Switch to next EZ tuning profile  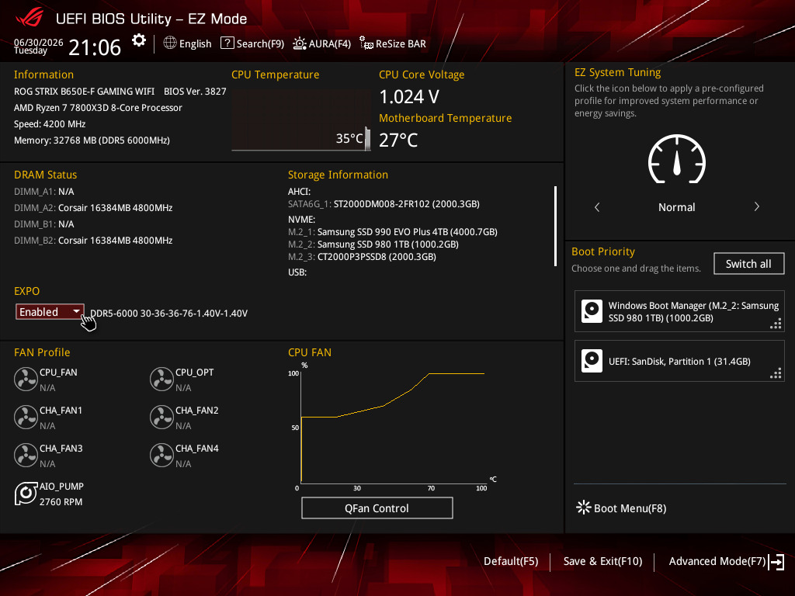(x=756, y=206)
